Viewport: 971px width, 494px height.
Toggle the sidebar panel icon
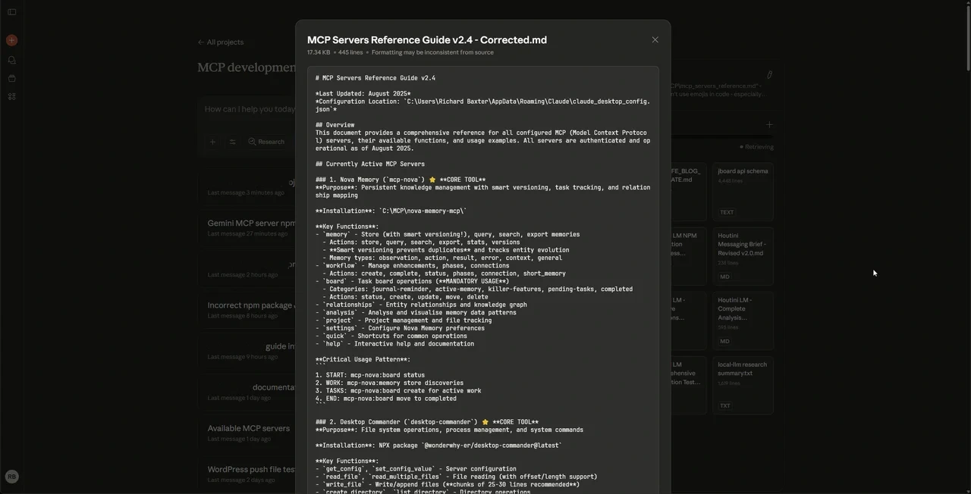(x=11, y=12)
